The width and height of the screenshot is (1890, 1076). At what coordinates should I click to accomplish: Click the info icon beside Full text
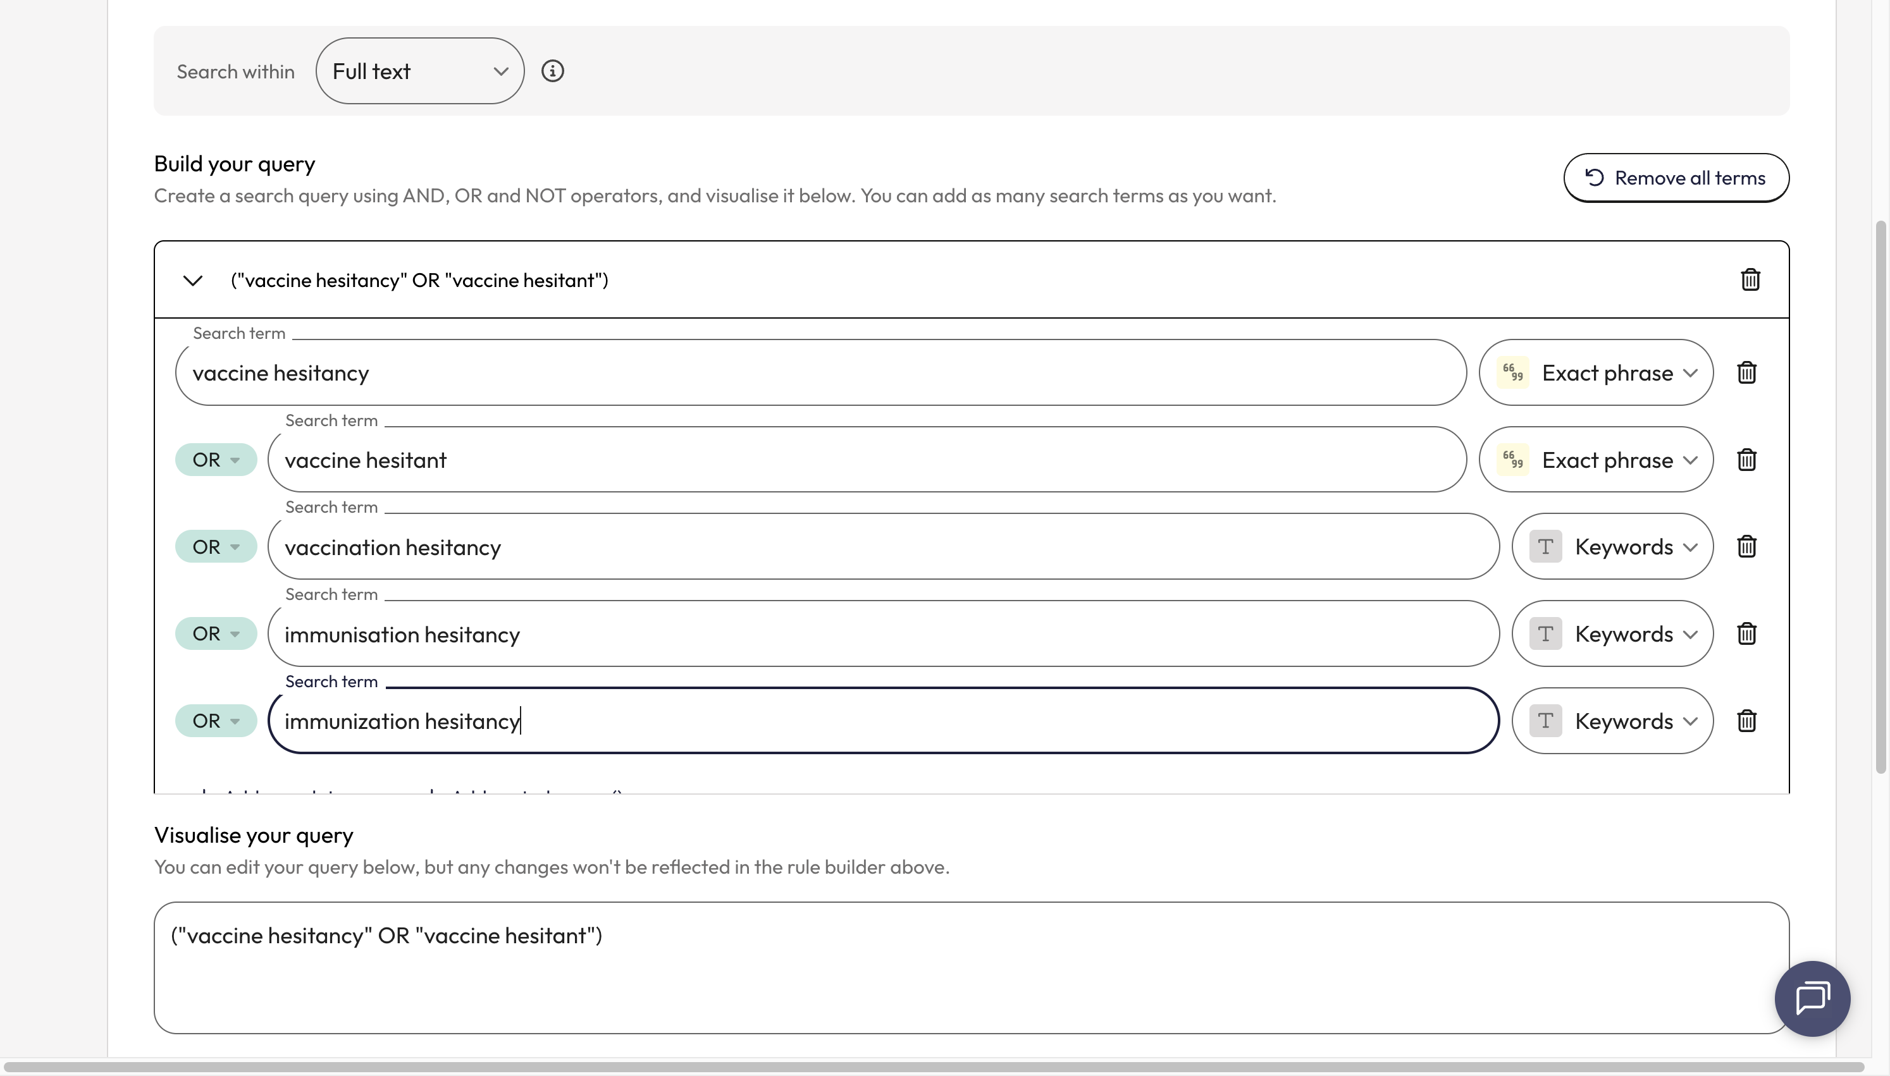pyautogui.click(x=552, y=71)
